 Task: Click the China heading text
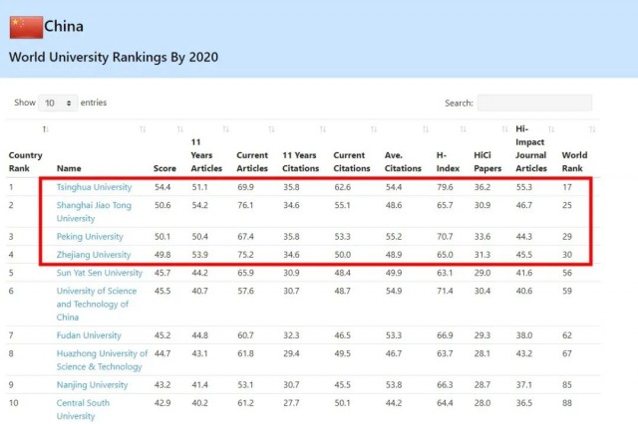click(x=64, y=27)
